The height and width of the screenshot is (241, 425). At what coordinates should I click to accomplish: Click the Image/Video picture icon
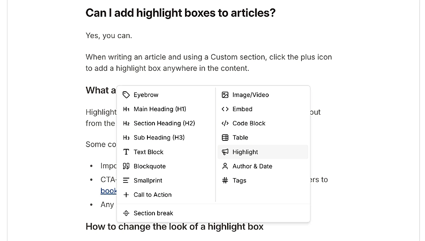pos(225,95)
